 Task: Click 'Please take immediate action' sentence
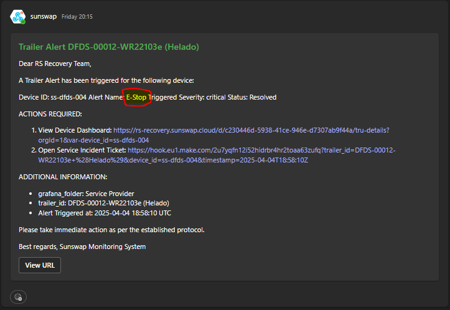point(111,230)
